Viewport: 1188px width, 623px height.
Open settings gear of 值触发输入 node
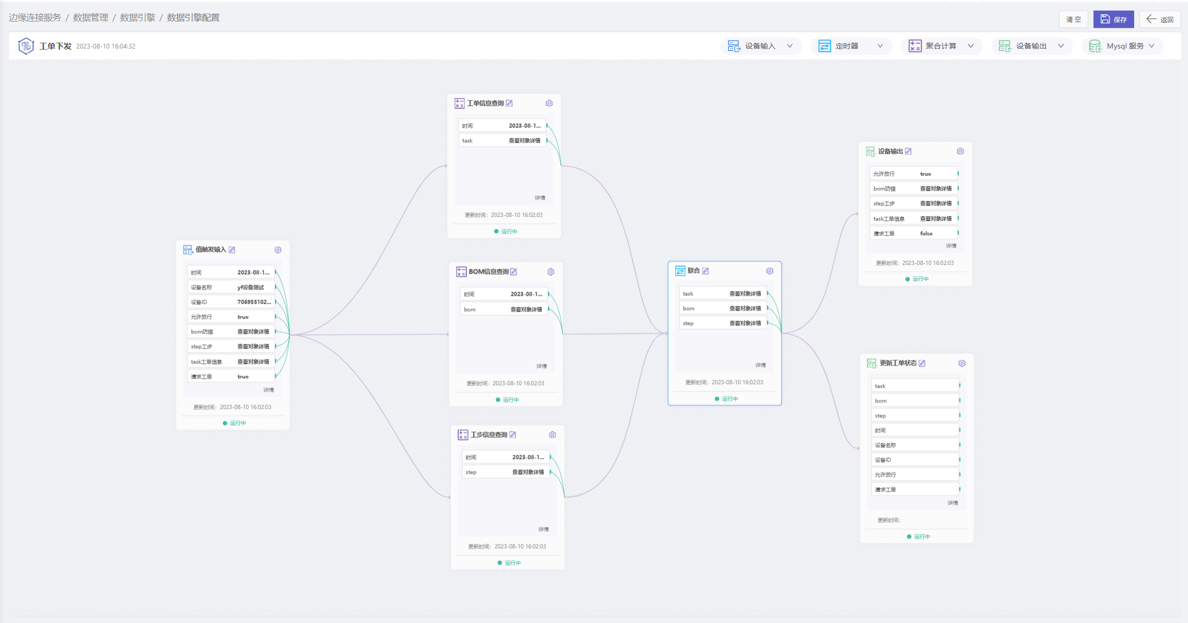click(278, 250)
